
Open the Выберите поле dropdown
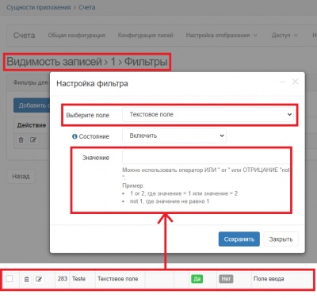[x=208, y=114]
